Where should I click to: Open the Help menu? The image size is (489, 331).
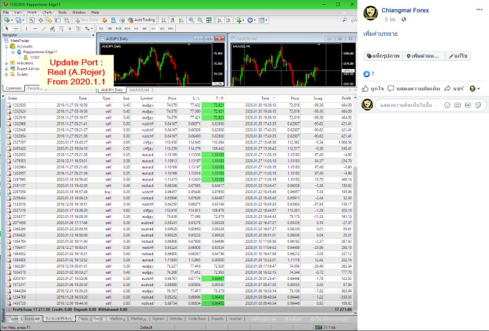tap(95, 12)
